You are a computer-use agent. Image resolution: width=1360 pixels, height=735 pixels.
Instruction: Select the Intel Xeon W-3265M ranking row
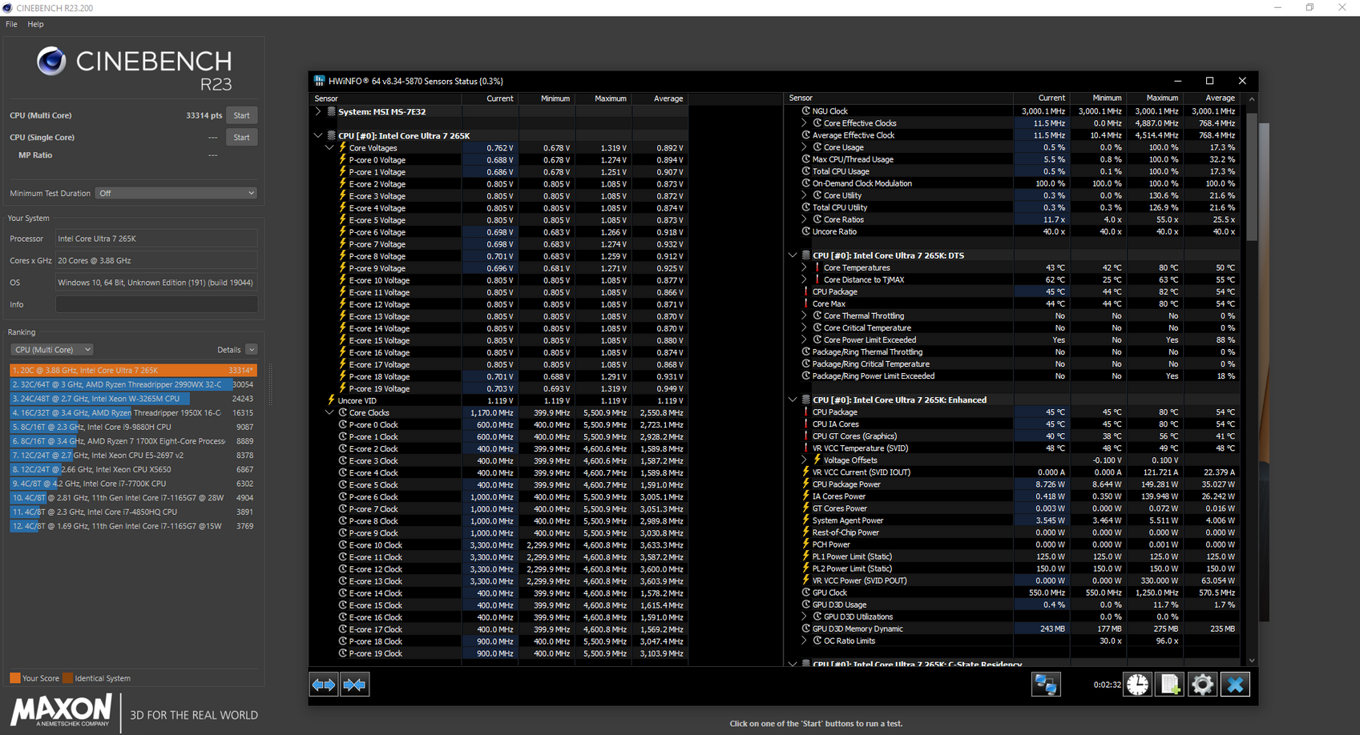coord(133,399)
